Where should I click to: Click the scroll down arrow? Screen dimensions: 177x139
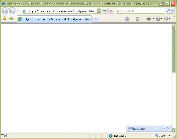[173, 130]
